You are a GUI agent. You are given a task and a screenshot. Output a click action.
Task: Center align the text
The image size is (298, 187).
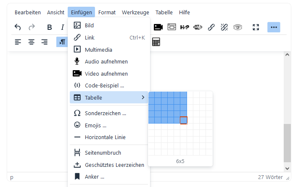point(31,42)
